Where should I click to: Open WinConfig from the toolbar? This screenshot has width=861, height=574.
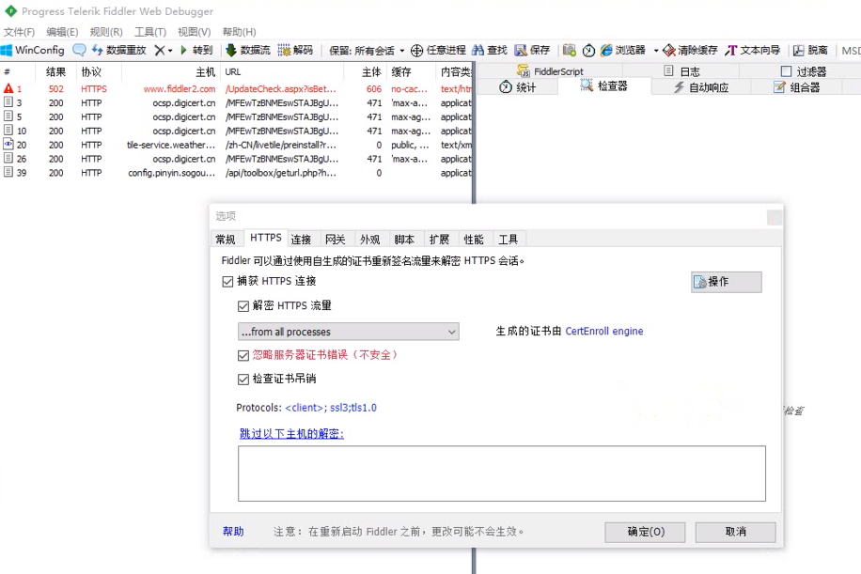33,50
